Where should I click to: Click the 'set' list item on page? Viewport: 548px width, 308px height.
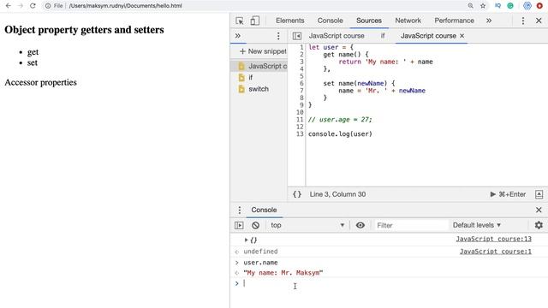pos(33,62)
